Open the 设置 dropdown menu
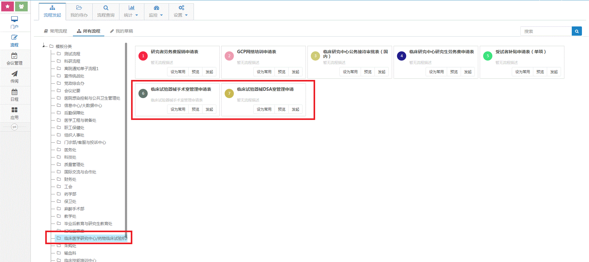Viewport: 589px width, 262px height. pyautogui.click(x=181, y=12)
